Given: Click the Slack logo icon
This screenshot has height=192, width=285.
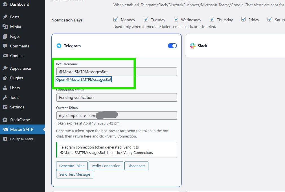Looking at the screenshot, I should point(193,46).
